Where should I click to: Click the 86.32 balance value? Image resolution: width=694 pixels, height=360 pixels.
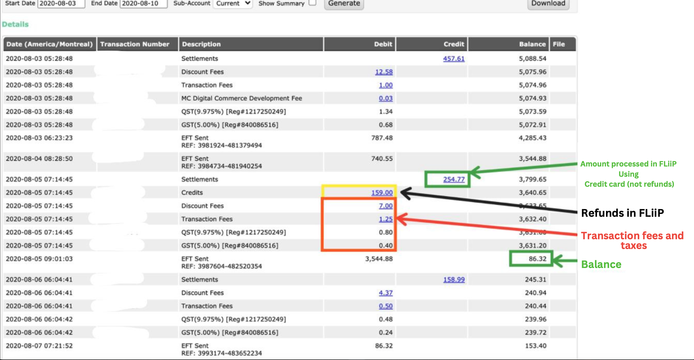tap(537, 259)
